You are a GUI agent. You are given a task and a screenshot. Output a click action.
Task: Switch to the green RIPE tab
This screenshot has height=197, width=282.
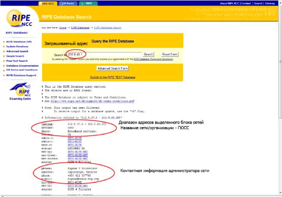point(88,3)
